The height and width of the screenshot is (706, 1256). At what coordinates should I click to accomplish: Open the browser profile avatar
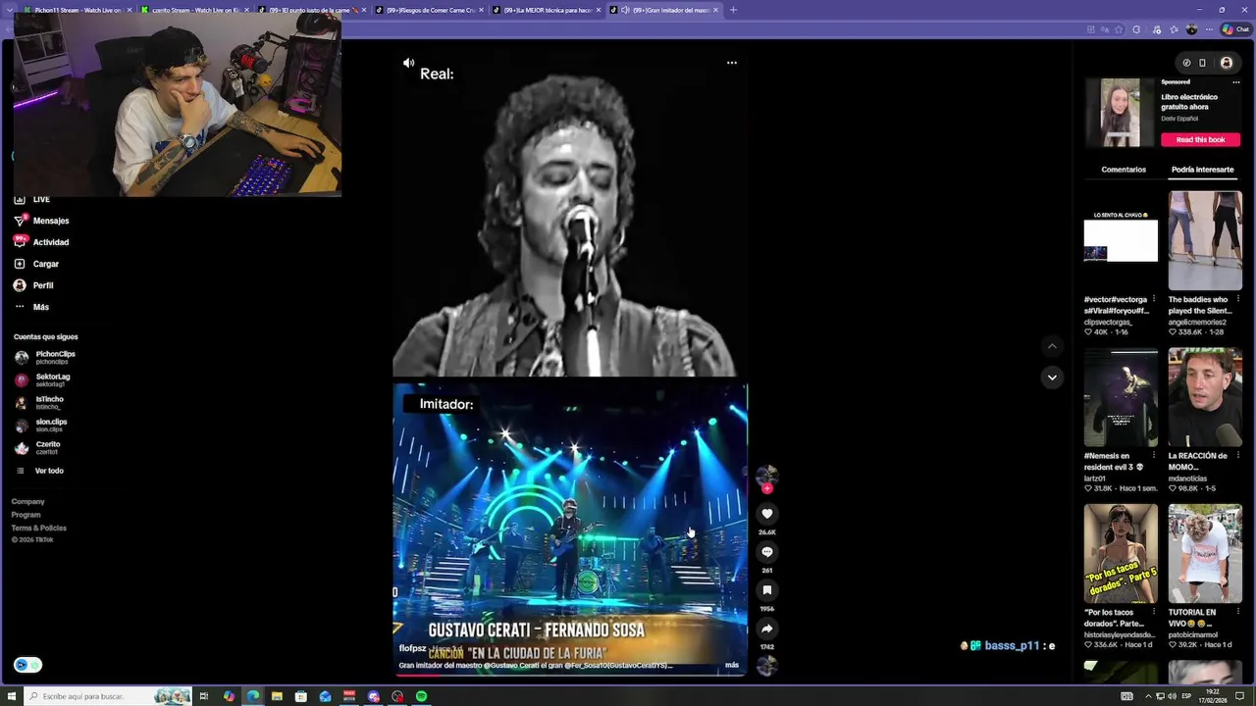(x=1192, y=29)
